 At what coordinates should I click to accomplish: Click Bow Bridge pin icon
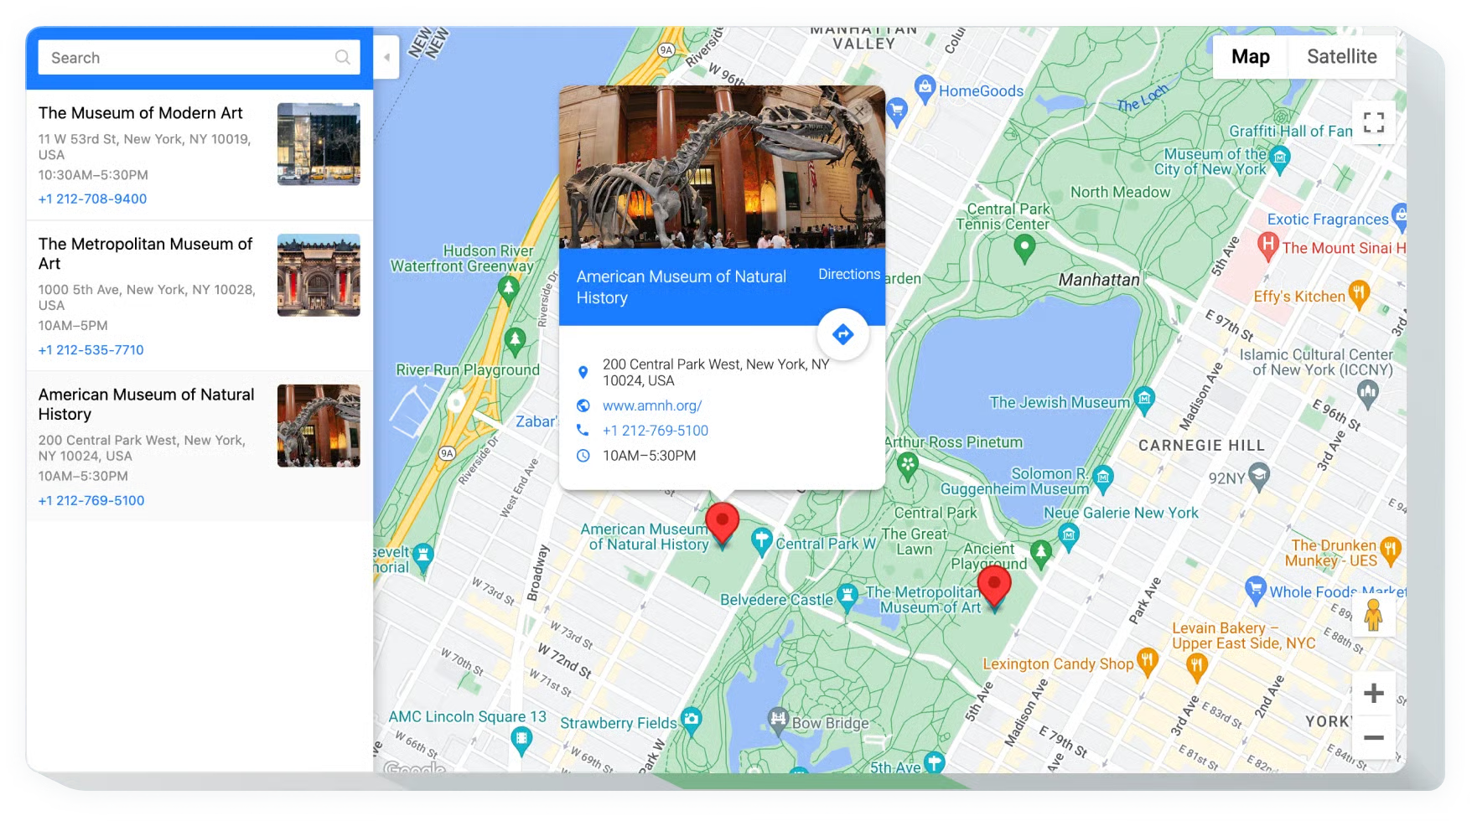[778, 720]
